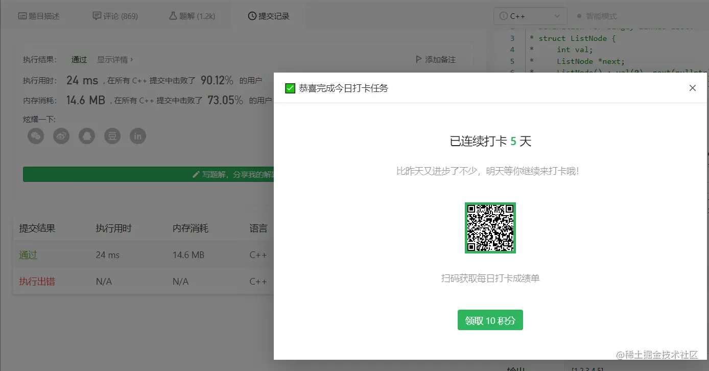The image size is (709, 371).
Task: Open the 执行出错 submission record
Action: [x=37, y=281]
